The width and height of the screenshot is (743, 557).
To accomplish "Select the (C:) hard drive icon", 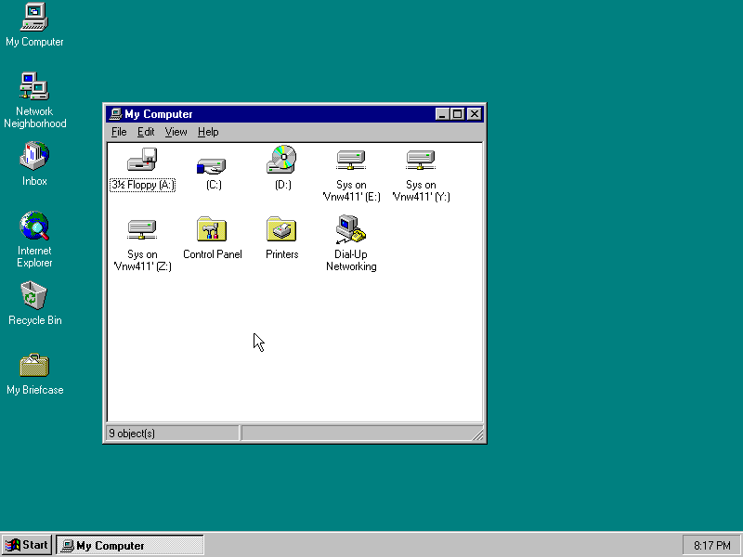I will coord(212,166).
